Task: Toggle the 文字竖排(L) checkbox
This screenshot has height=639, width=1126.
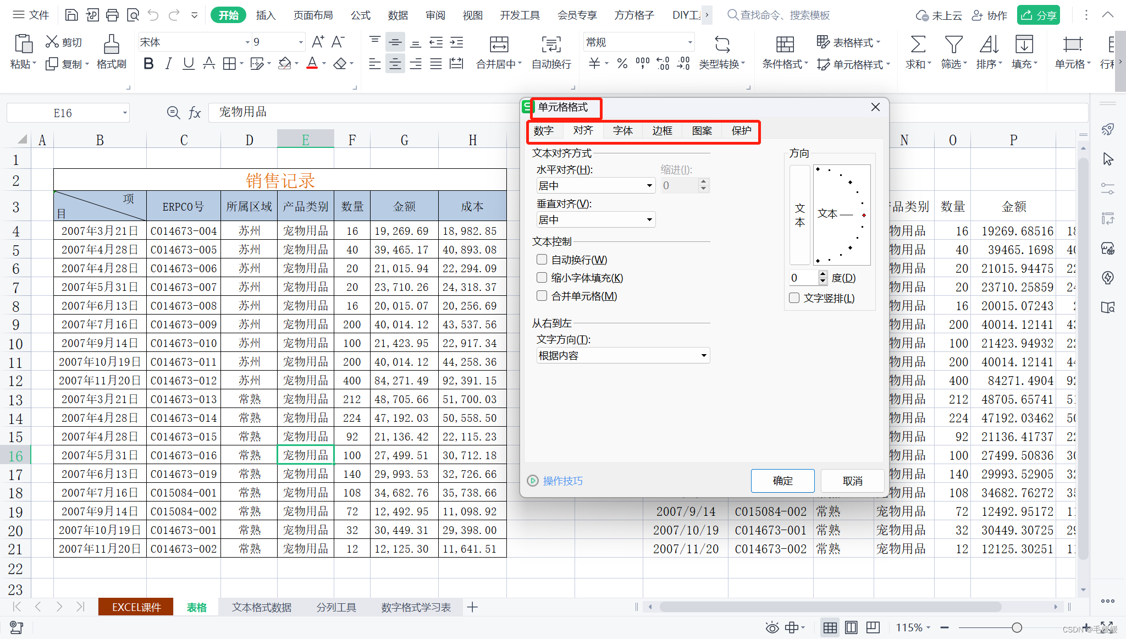Action: (x=794, y=298)
